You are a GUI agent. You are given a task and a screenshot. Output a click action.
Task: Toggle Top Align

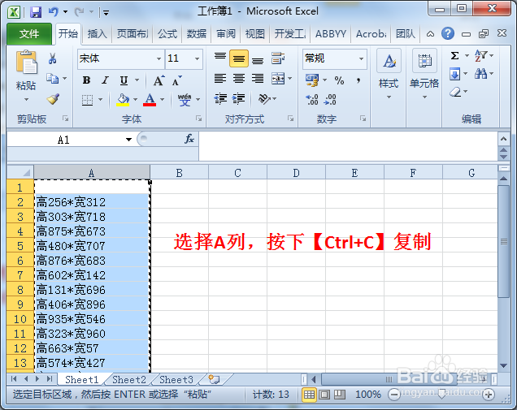220,58
